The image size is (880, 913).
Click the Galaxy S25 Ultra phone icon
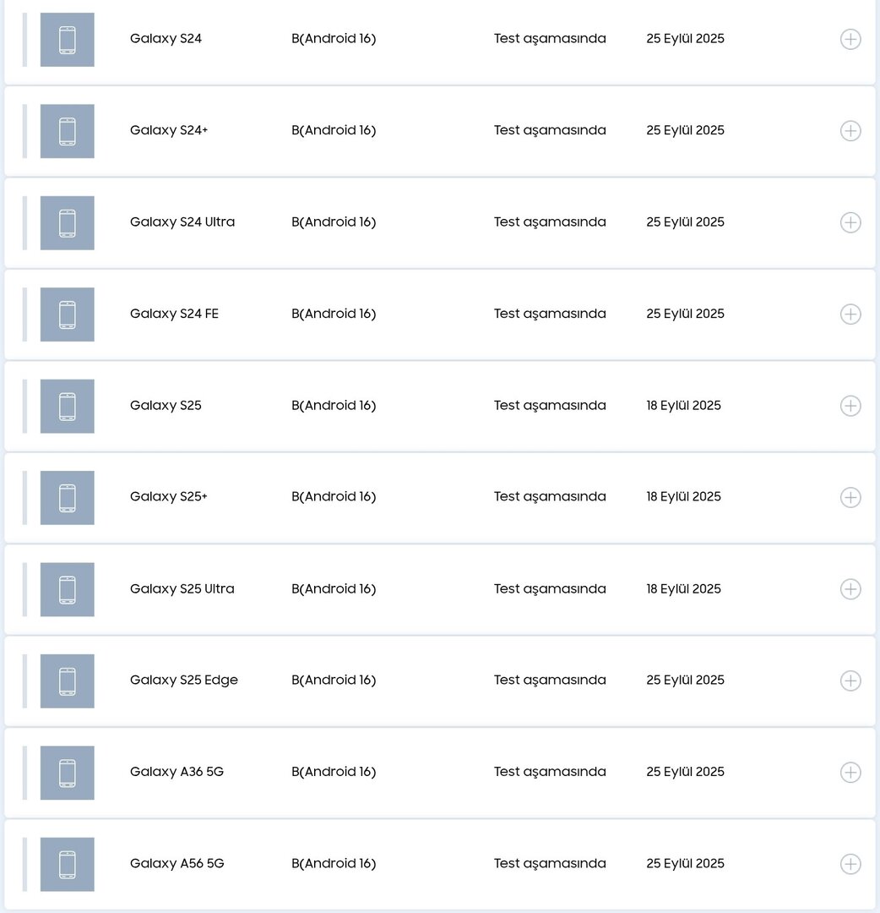pyautogui.click(x=68, y=589)
